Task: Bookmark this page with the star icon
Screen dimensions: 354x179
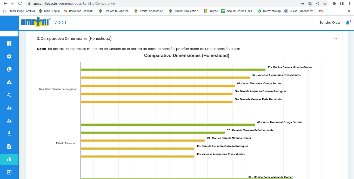Action: 325,4
